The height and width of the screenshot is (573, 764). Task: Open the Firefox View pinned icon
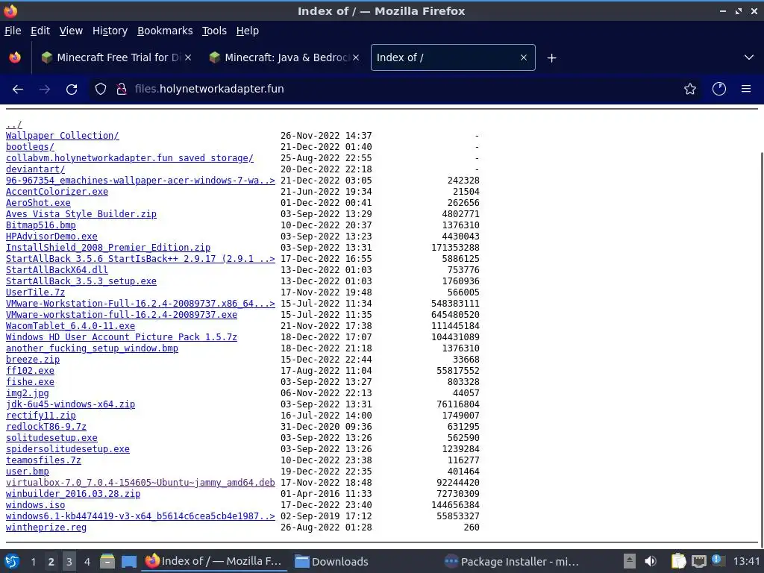click(x=15, y=57)
